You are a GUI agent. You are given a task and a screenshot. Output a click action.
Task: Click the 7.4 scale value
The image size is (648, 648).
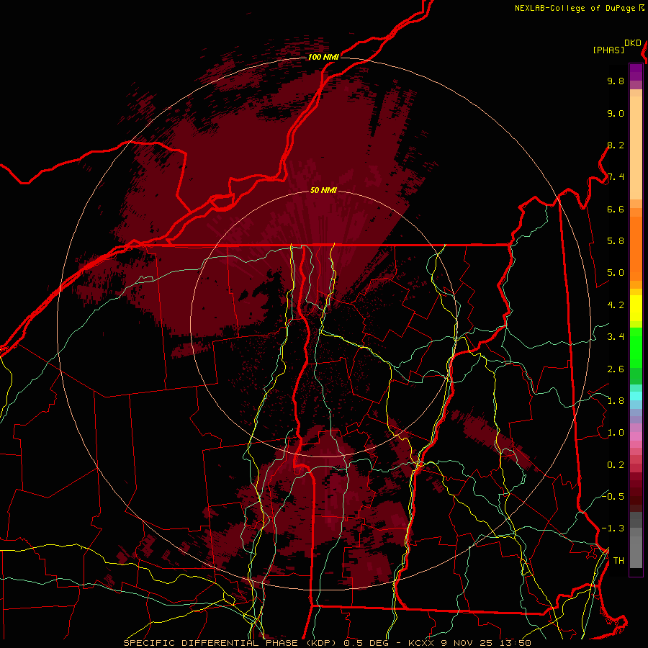pyautogui.click(x=616, y=177)
